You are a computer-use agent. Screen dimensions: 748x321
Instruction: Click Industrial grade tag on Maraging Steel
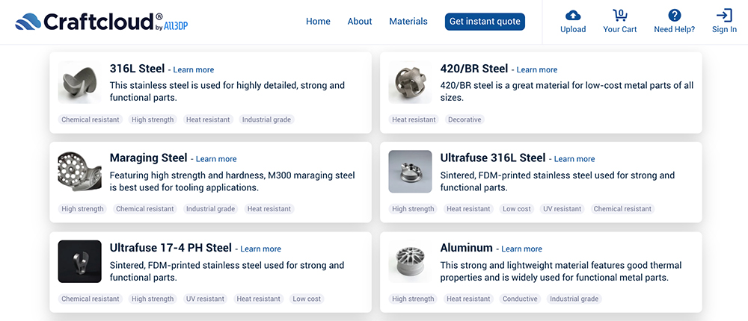click(x=211, y=209)
